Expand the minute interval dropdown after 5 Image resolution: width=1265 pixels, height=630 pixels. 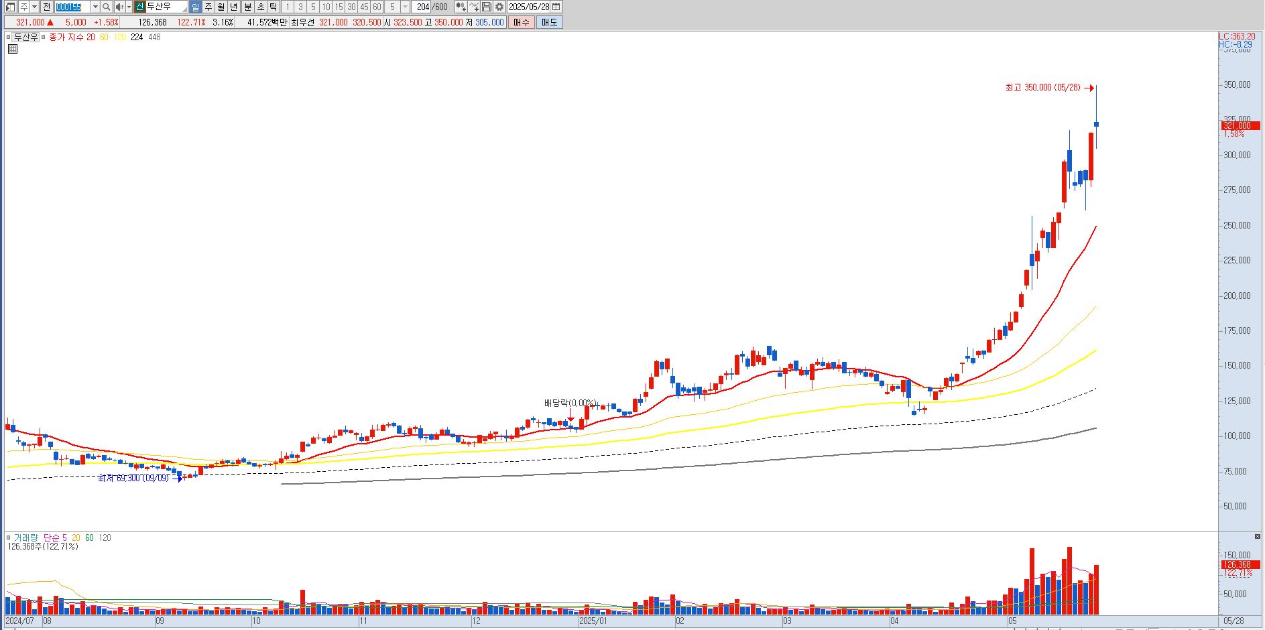(x=405, y=7)
